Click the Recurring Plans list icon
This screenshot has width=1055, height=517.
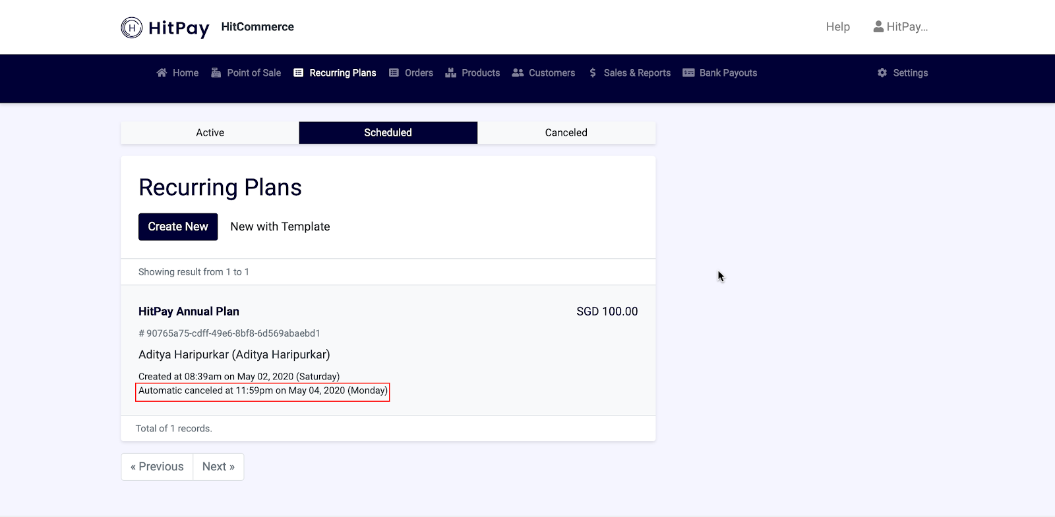(299, 73)
